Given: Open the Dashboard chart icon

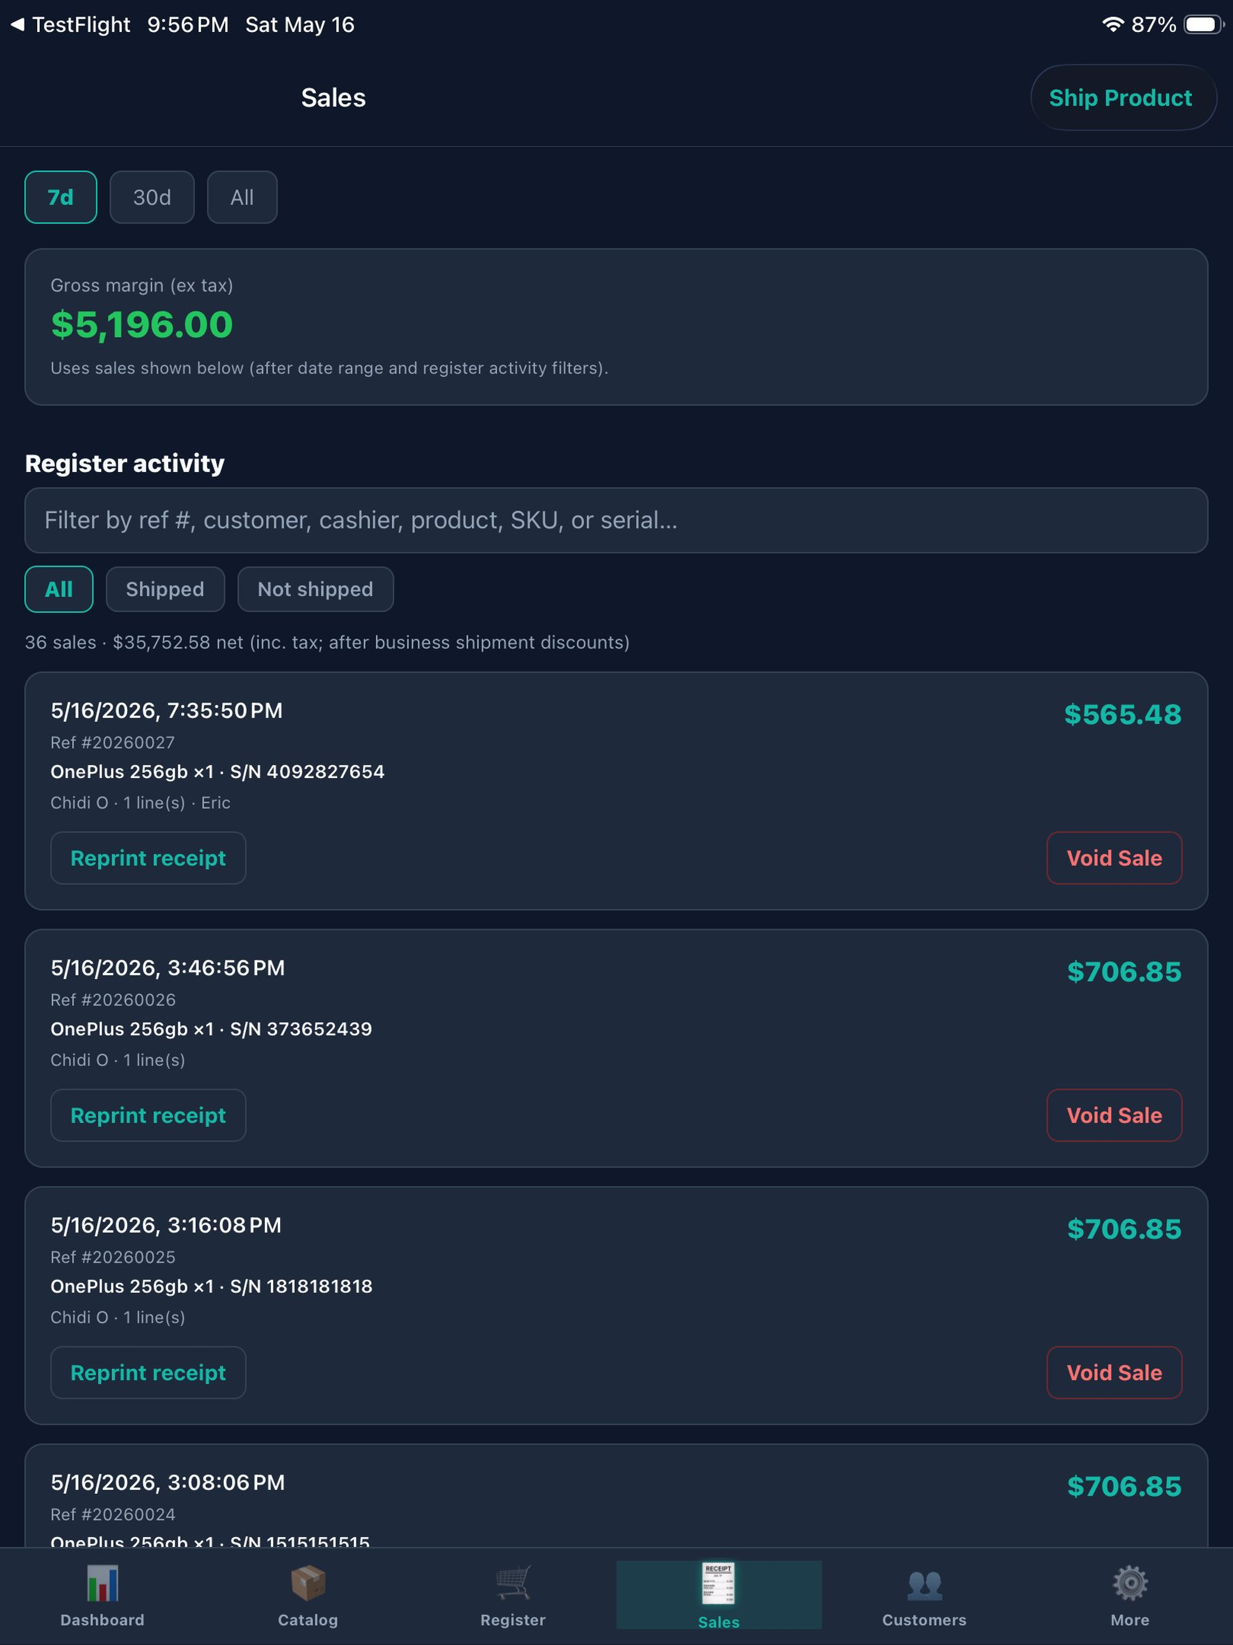Looking at the screenshot, I should point(102,1583).
